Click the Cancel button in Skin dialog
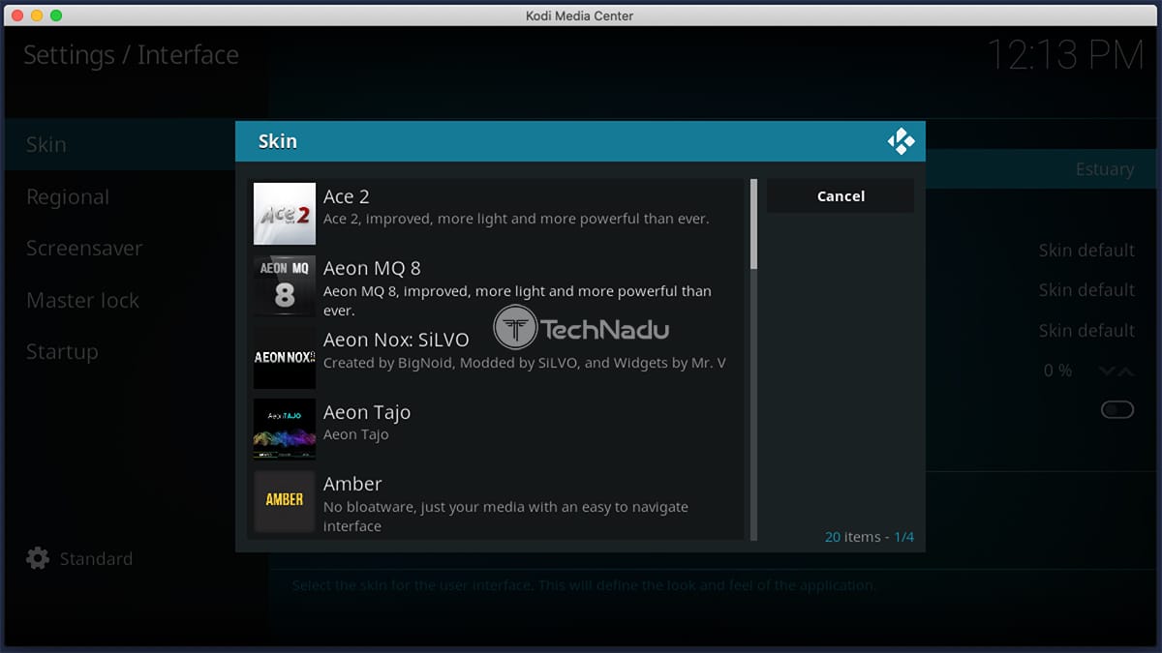The image size is (1162, 653). [841, 195]
